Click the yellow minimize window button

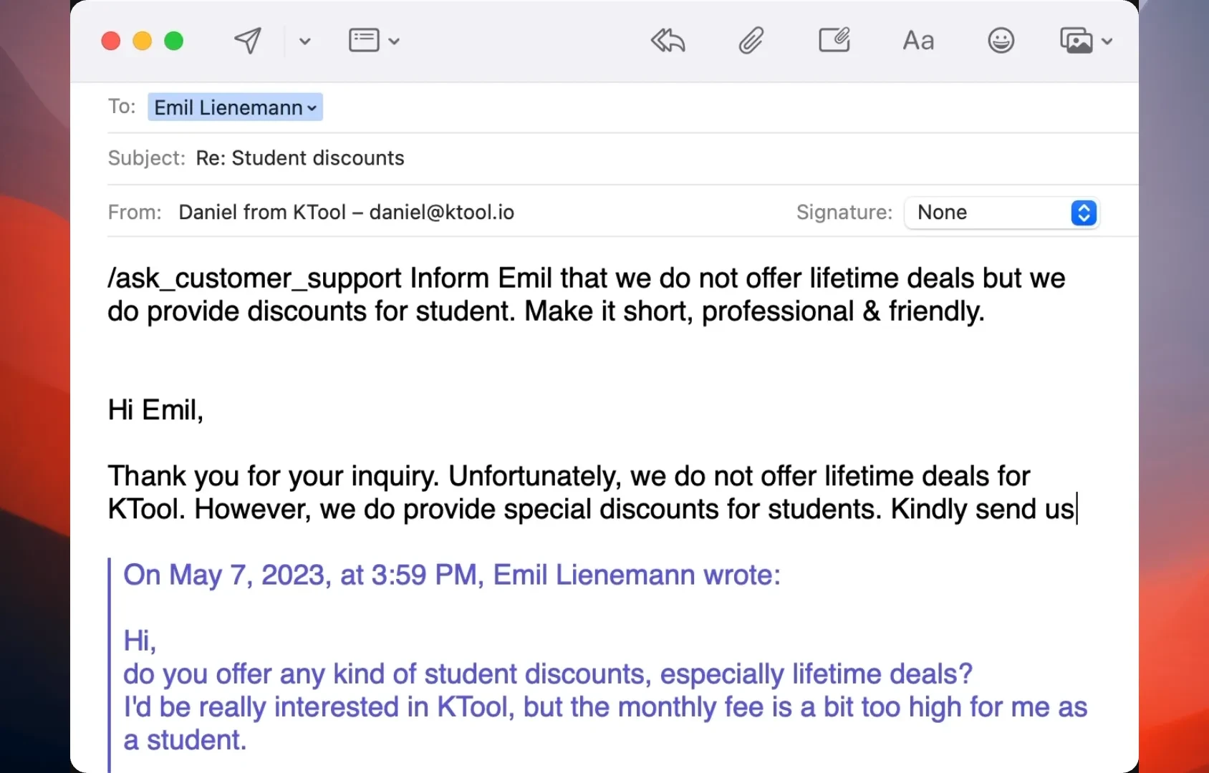click(x=143, y=41)
